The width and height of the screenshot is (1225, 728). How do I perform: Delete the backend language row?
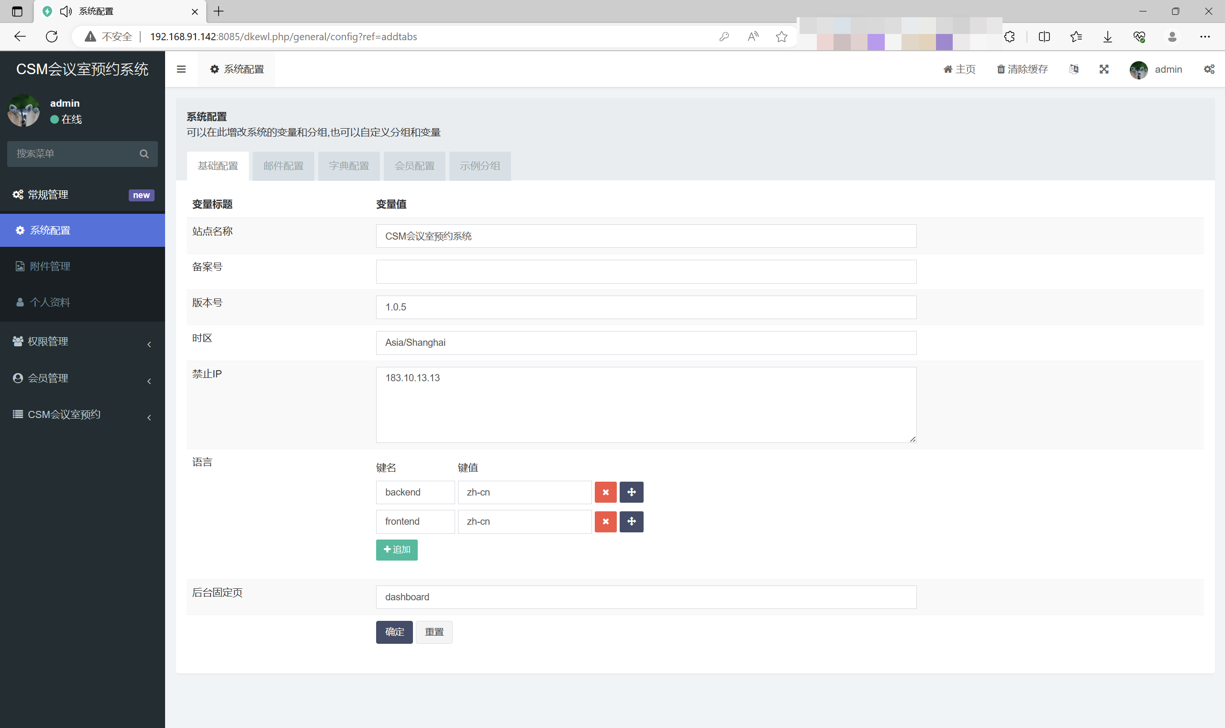tap(605, 492)
